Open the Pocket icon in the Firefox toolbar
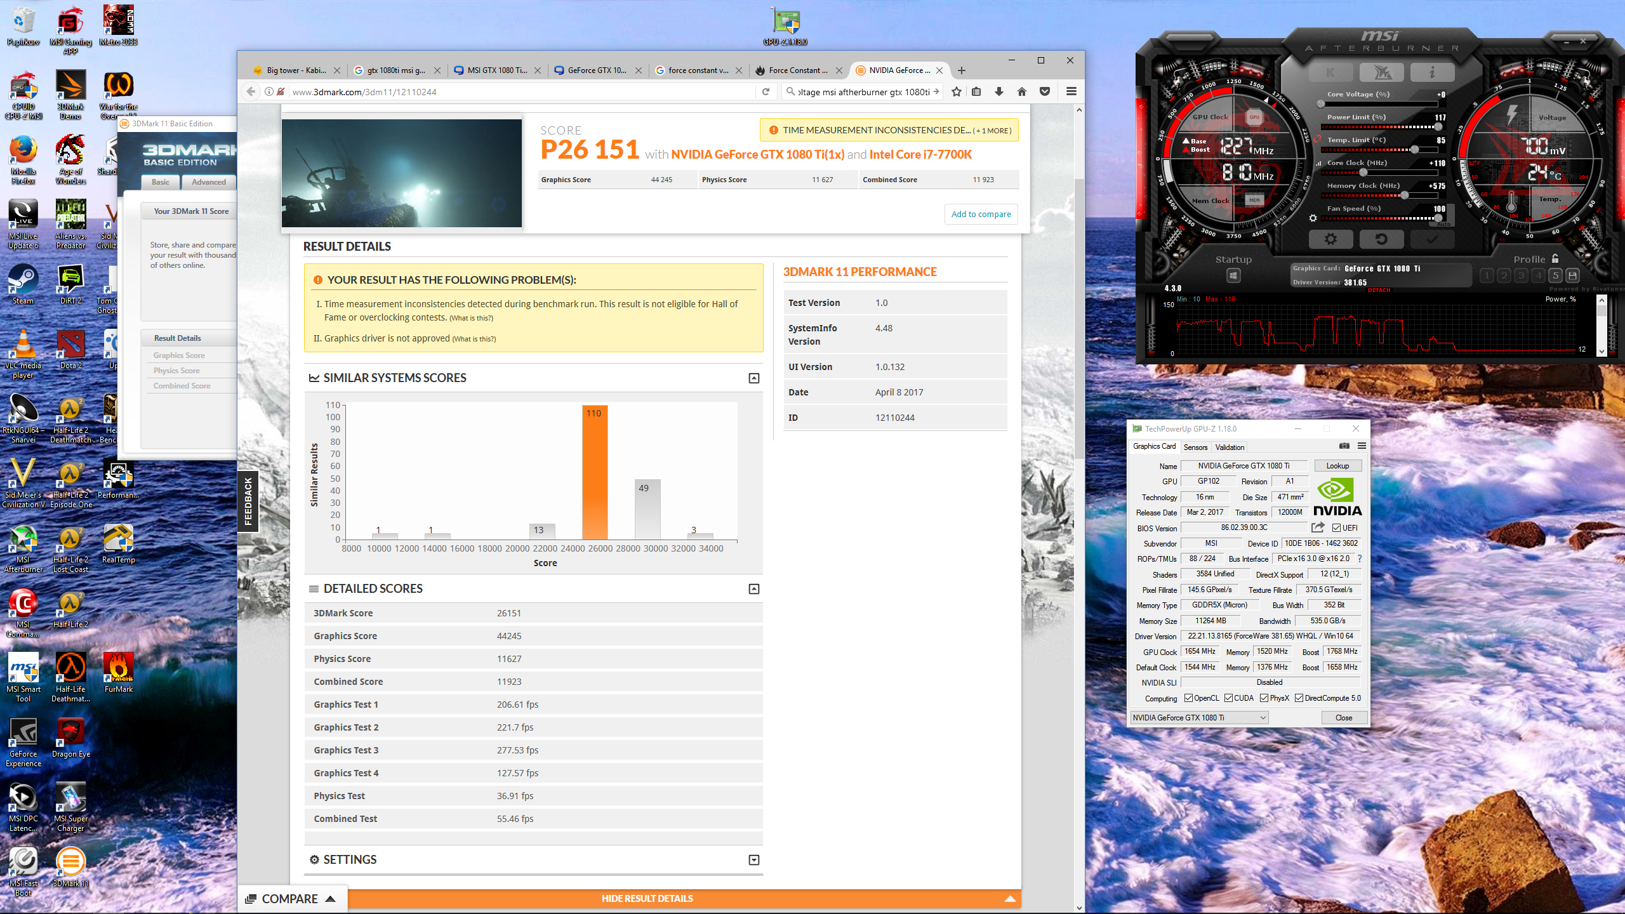This screenshot has height=914, width=1625. [x=1045, y=91]
